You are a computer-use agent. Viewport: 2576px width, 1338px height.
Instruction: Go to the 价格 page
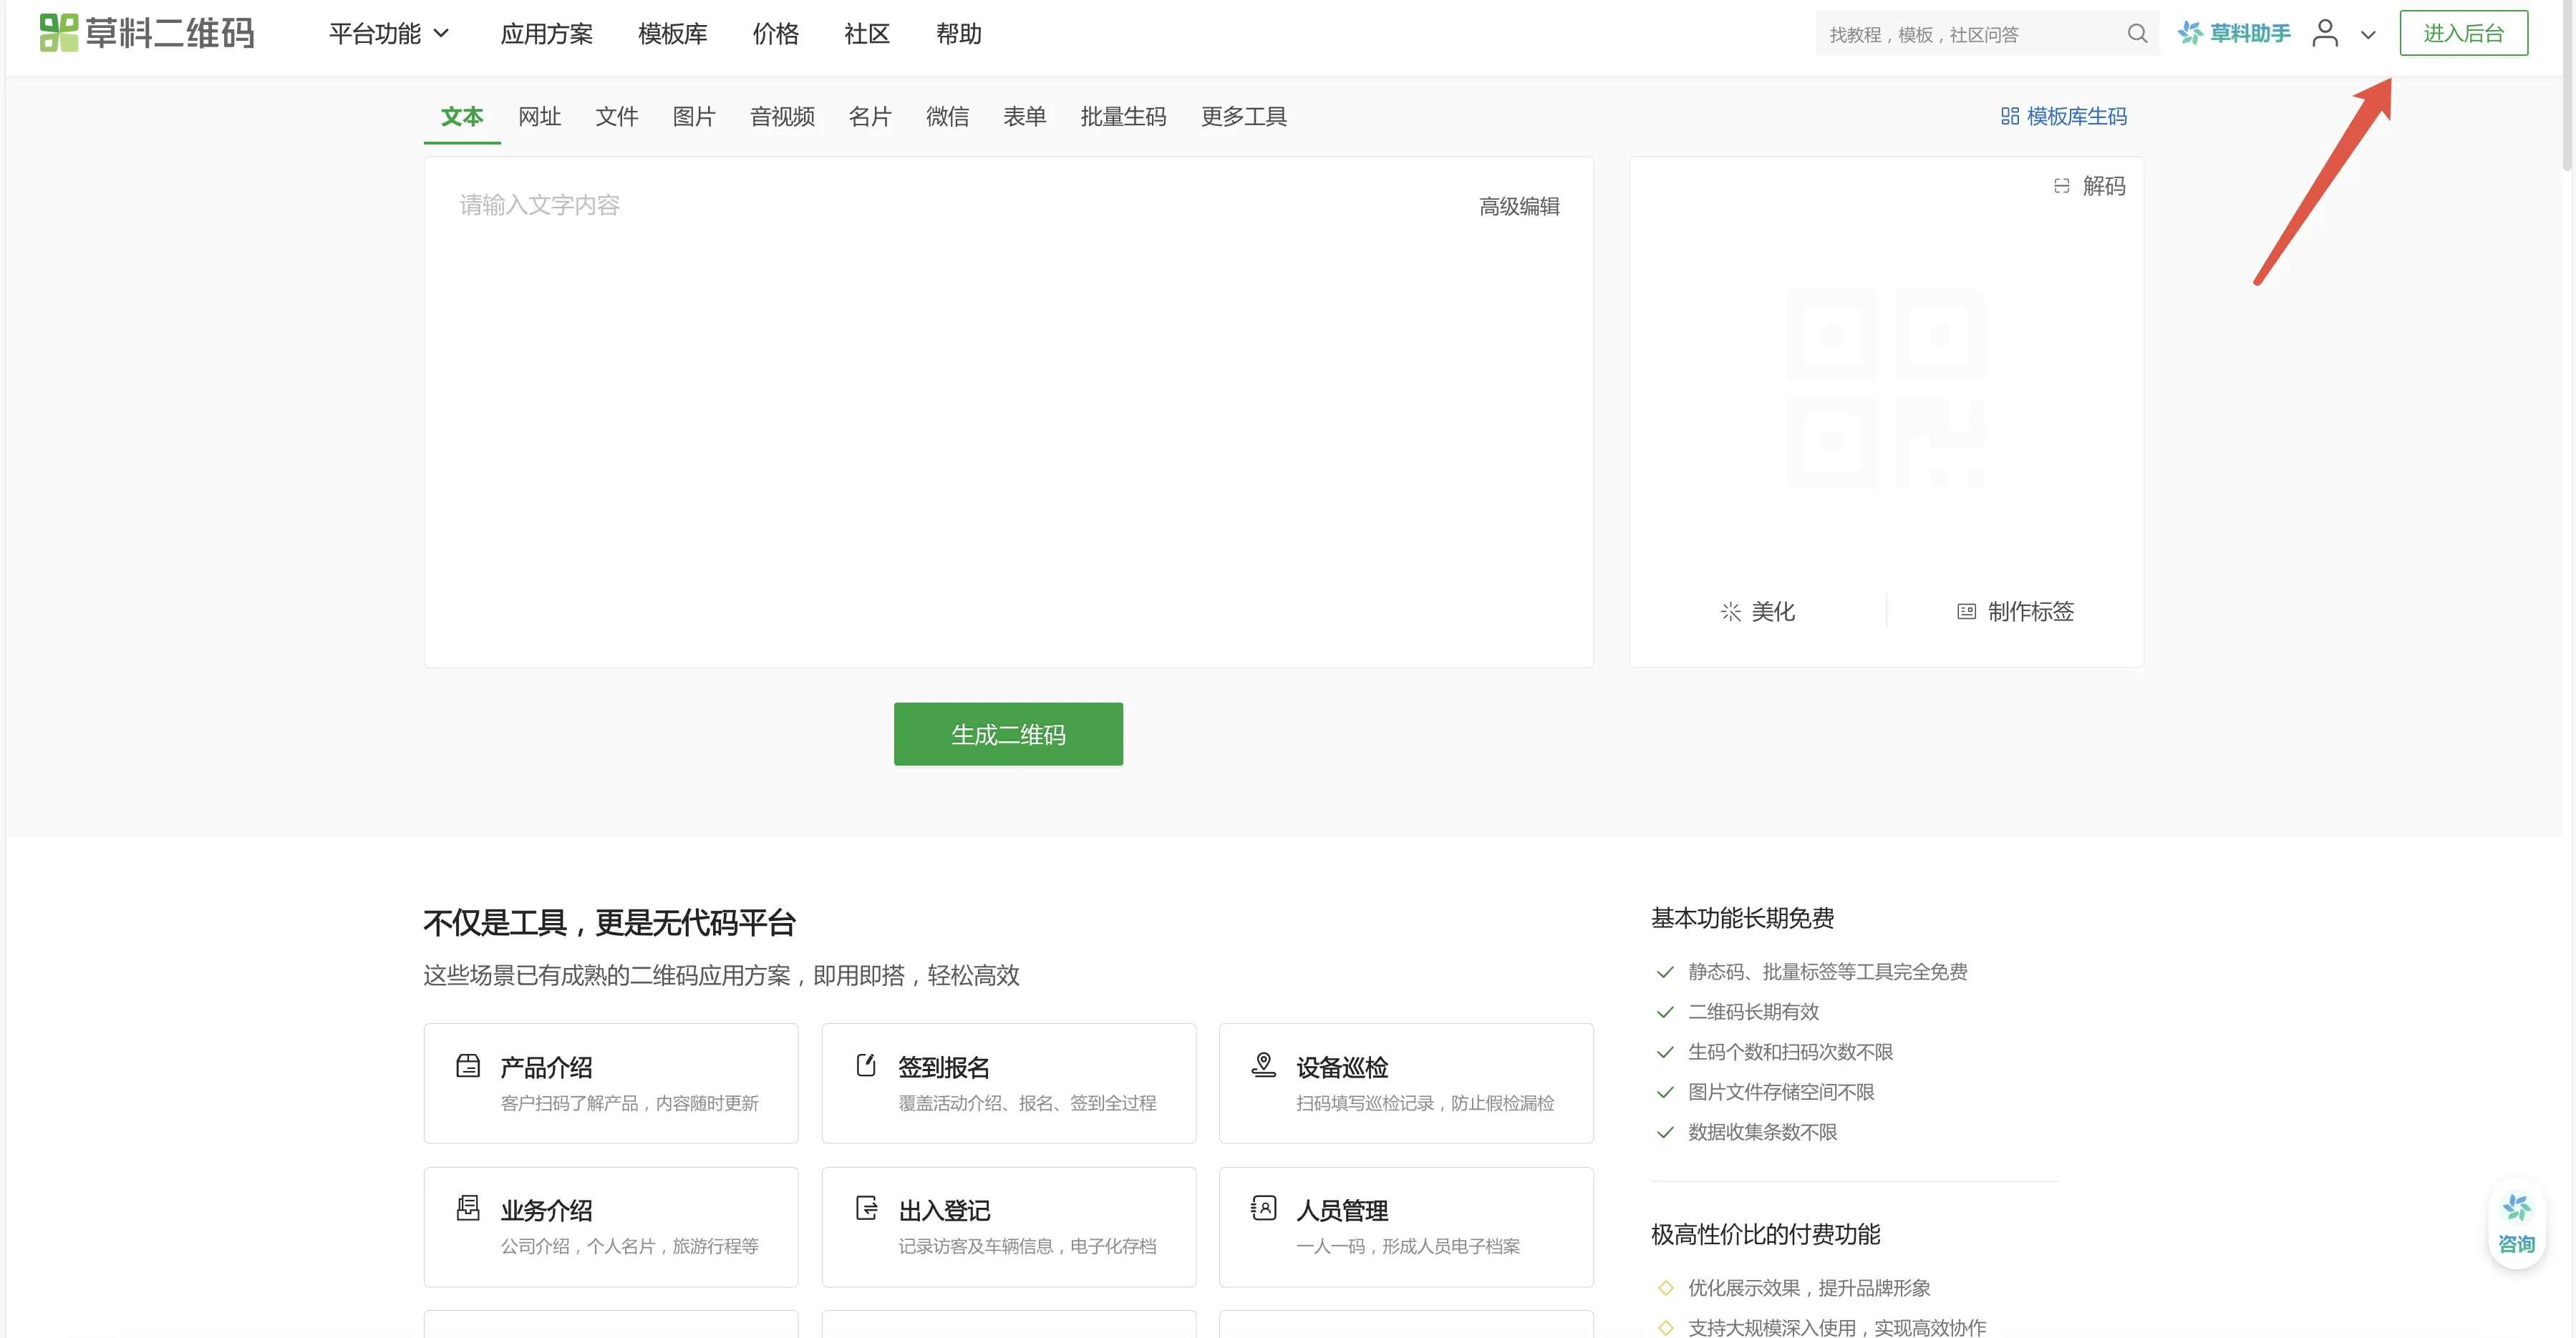click(x=775, y=34)
